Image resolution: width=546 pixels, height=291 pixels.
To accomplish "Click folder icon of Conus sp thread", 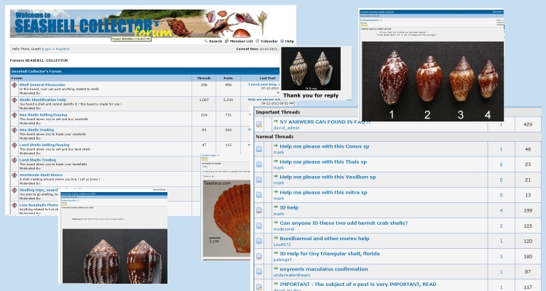I will click(x=259, y=149).
